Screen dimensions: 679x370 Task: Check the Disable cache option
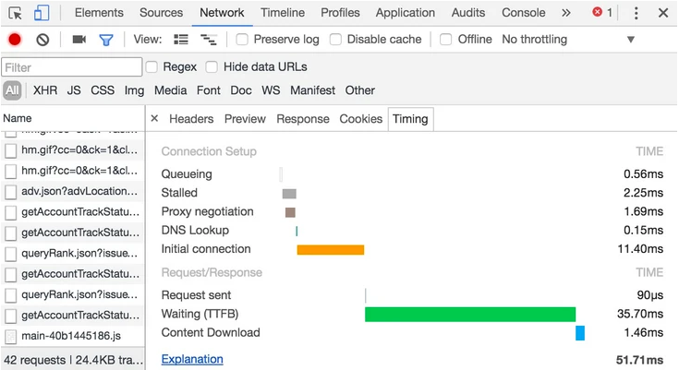[x=335, y=40]
